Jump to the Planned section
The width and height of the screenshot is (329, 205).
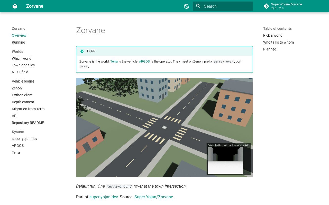pos(270,49)
